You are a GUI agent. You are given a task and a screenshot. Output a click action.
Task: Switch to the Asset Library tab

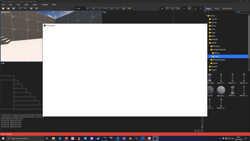click(x=227, y=8)
